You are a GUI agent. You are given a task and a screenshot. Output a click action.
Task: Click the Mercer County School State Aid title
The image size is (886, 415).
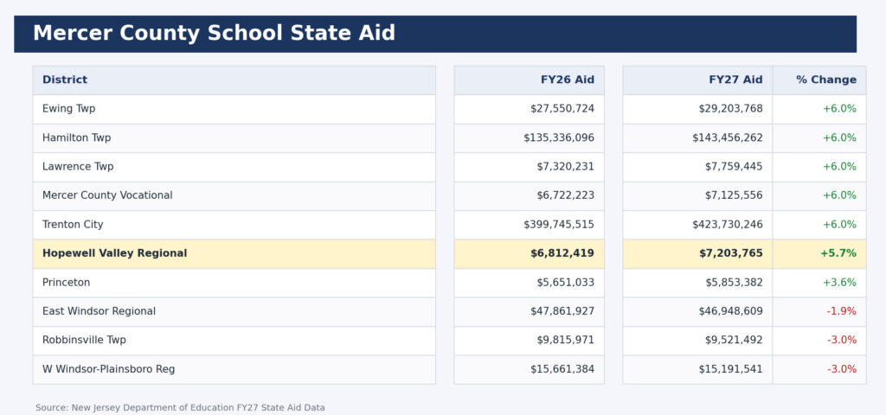click(214, 34)
